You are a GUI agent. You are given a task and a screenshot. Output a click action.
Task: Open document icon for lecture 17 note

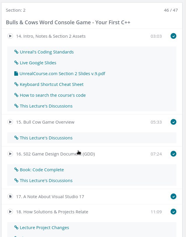tap(10, 196)
